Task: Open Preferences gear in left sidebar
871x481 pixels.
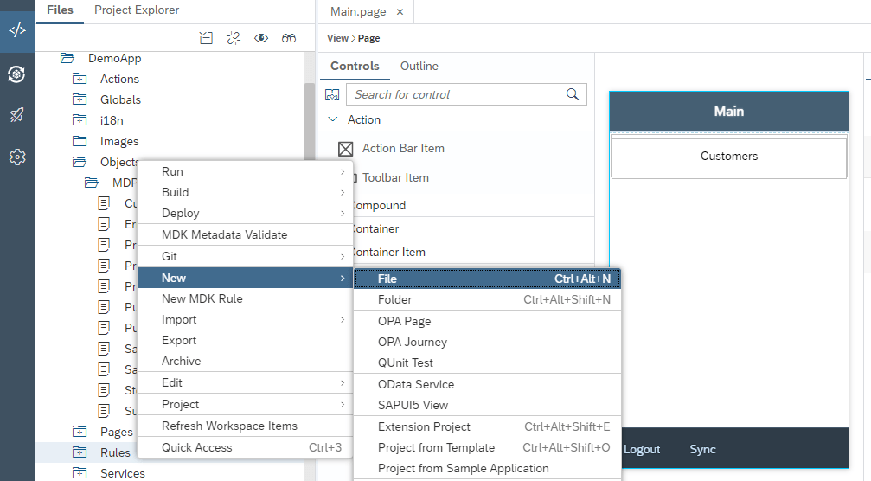Action: 17,157
